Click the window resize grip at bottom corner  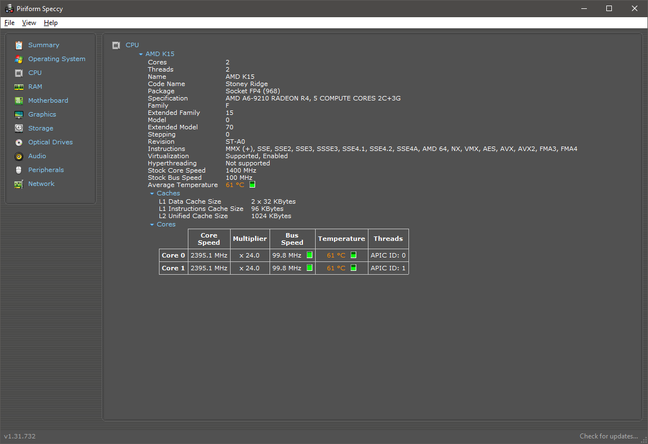(x=644, y=440)
